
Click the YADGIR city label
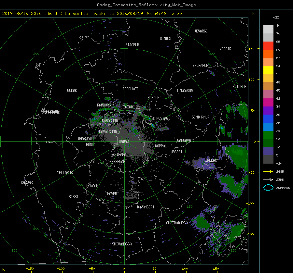[x=225, y=49]
